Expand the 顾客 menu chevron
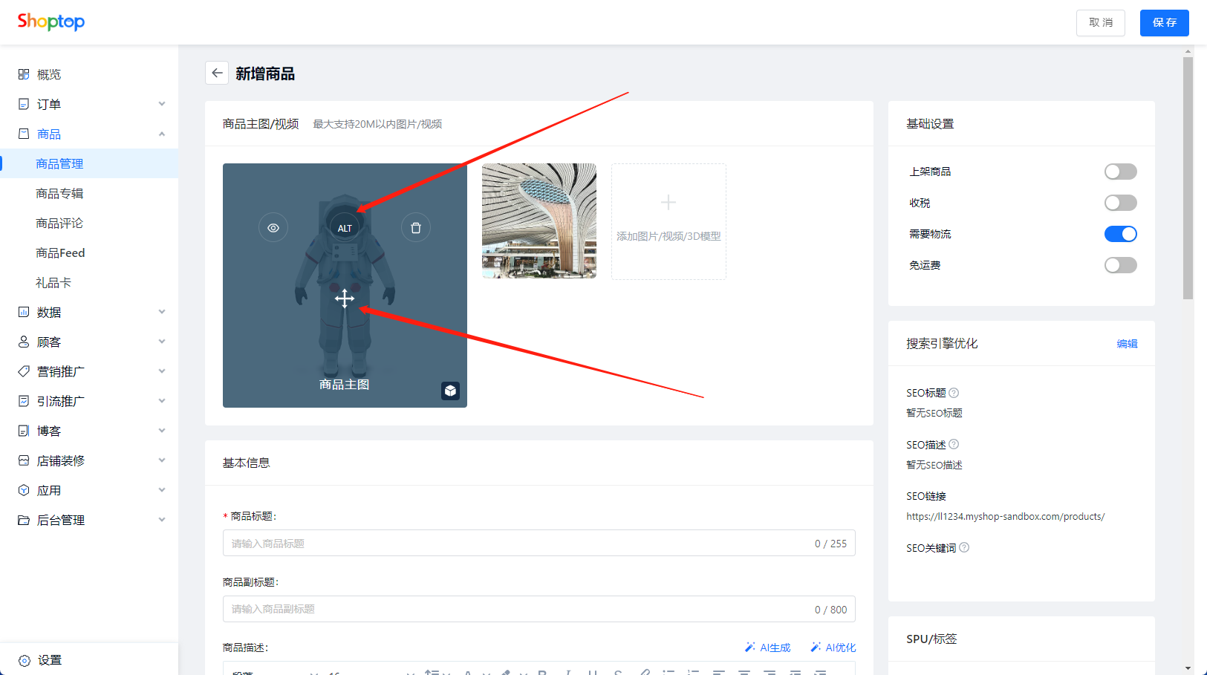This screenshot has height=675, width=1207. point(162,342)
